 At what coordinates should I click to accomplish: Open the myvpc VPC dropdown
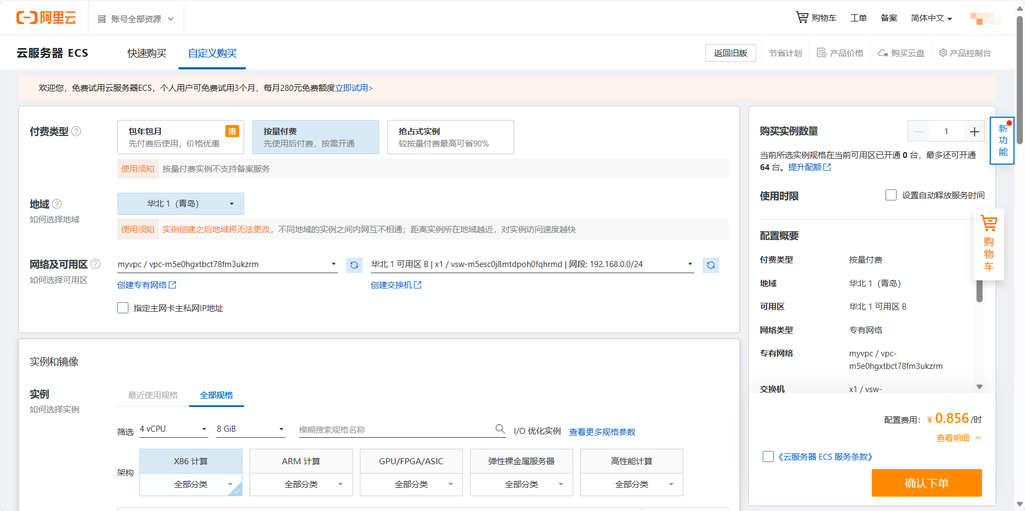click(227, 264)
